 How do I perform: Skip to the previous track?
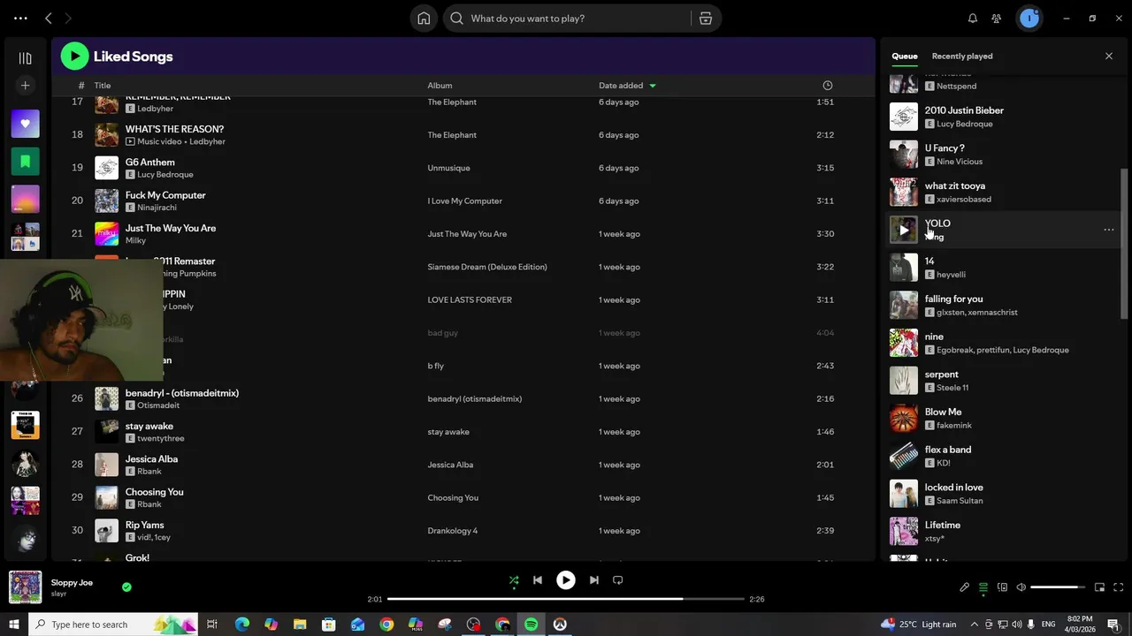pos(538,580)
